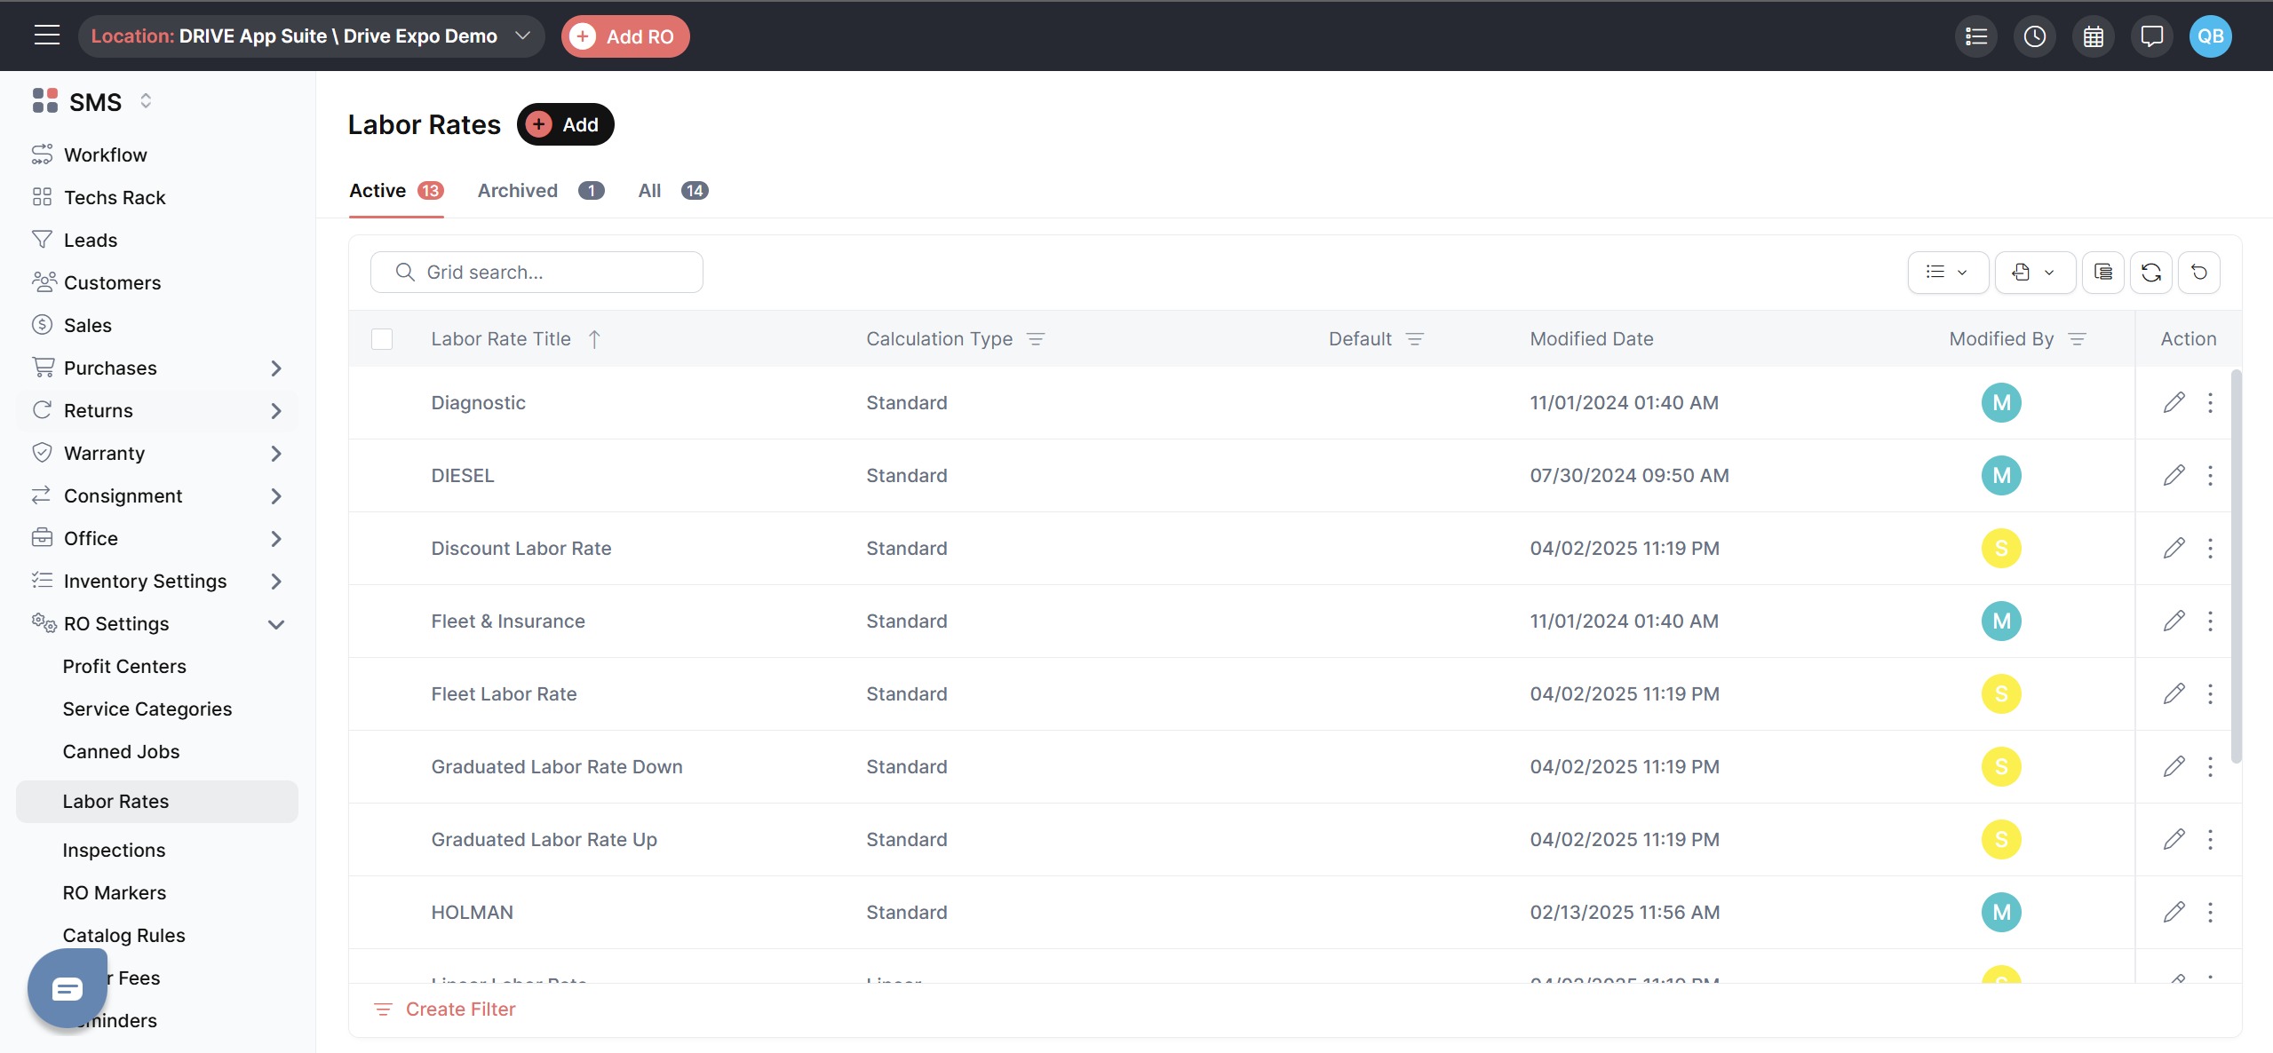Open the chat messages icon in header
The image size is (2273, 1053).
tap(2151, 36)
